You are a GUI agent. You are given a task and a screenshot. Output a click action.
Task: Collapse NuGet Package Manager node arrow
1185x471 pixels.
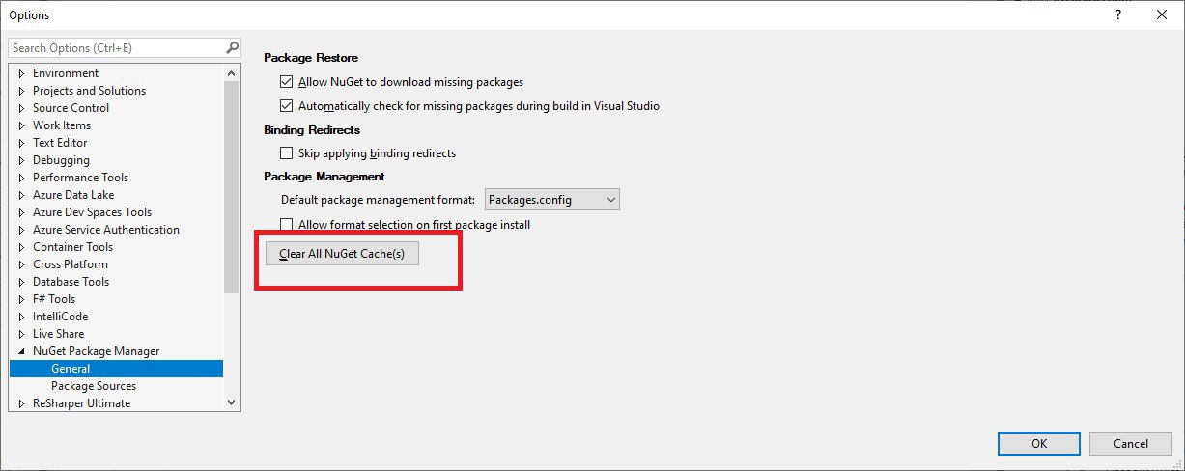(21, 351)
